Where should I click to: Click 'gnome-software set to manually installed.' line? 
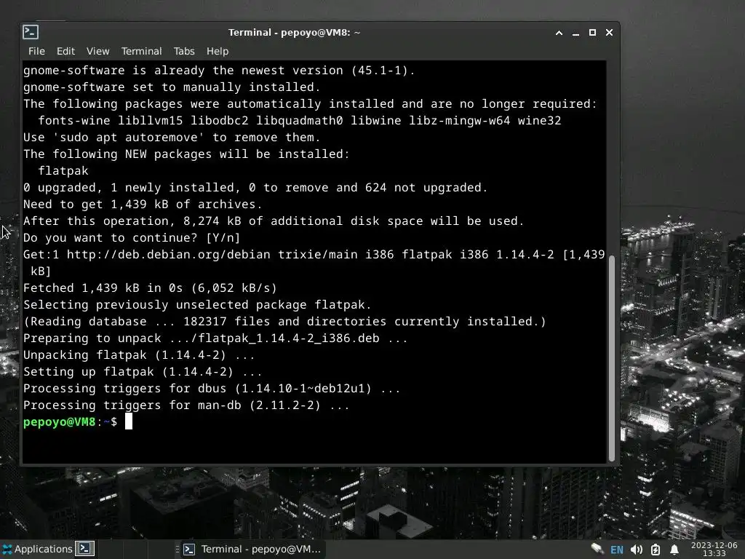tap(172, 87)
